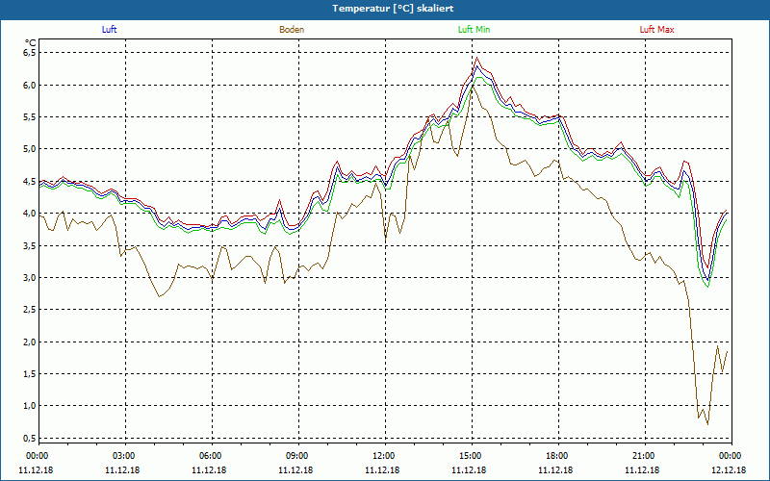Click the green Luft Min dip near 23:00
This screenshot has width=770, height=481.
707,286
